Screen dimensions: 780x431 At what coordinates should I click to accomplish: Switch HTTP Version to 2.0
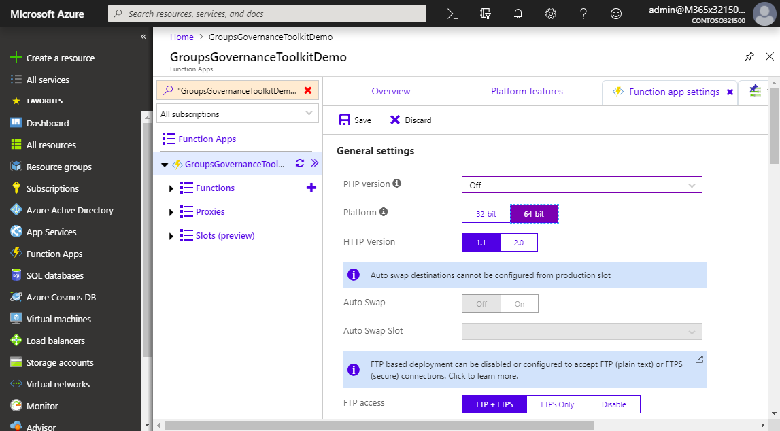519,243
